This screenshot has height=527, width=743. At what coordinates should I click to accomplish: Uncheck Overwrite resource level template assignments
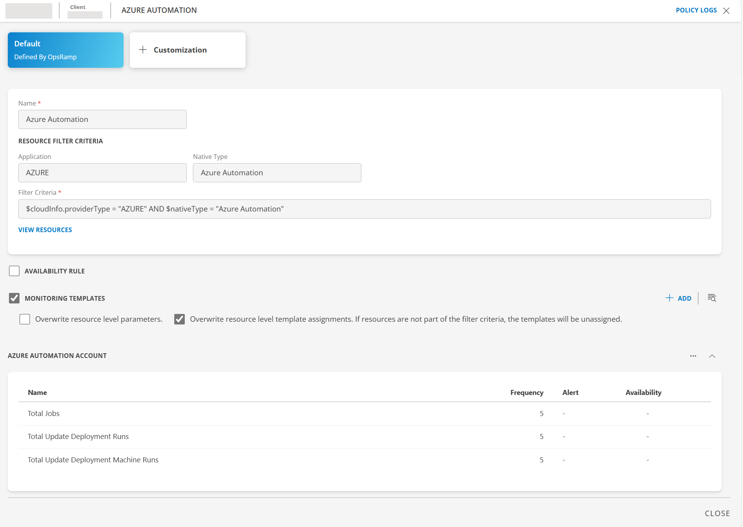coord(180,319)
